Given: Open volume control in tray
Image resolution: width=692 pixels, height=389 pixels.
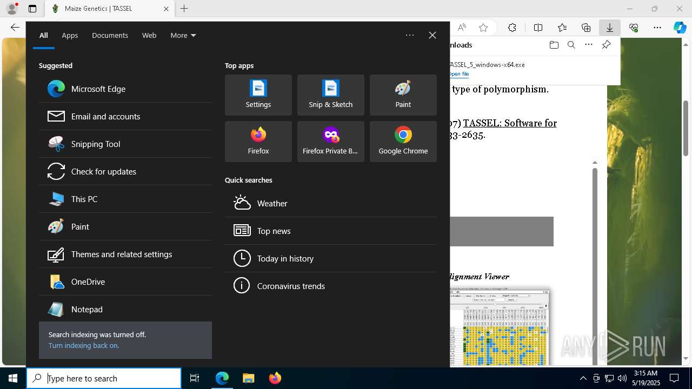Looking at the screenshot, I should [622, 378].
